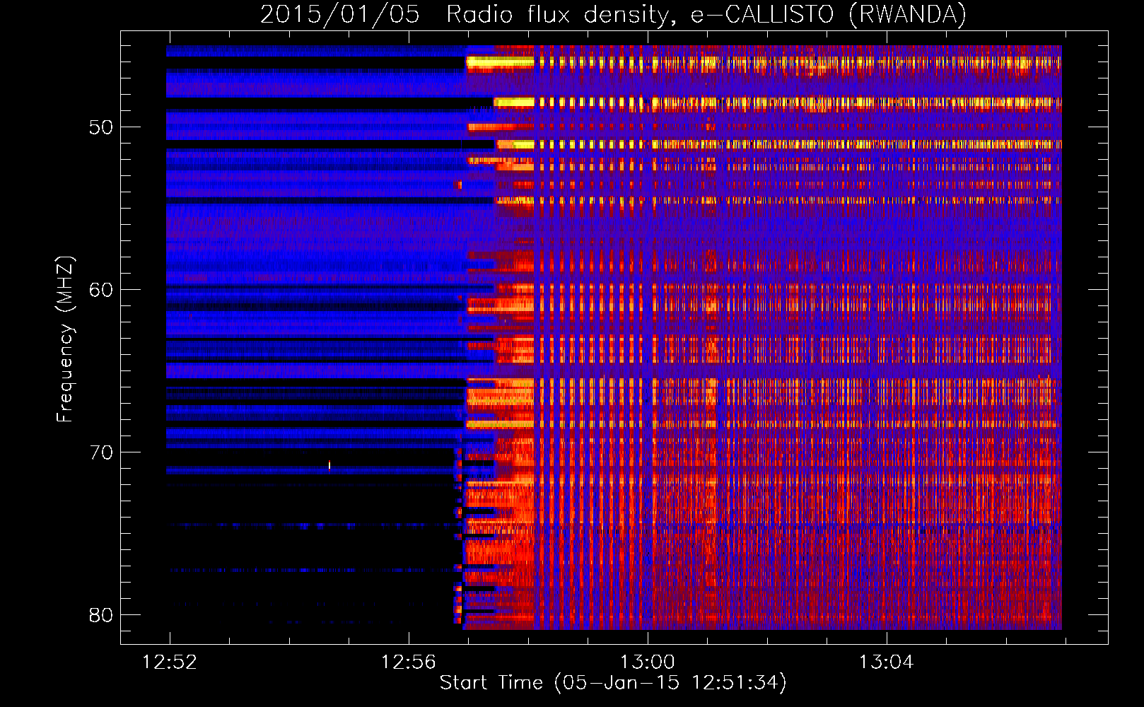The image size is (1144, 707).
Task: Click the 70 MHz frequency tick label
Action: point(101,452)
